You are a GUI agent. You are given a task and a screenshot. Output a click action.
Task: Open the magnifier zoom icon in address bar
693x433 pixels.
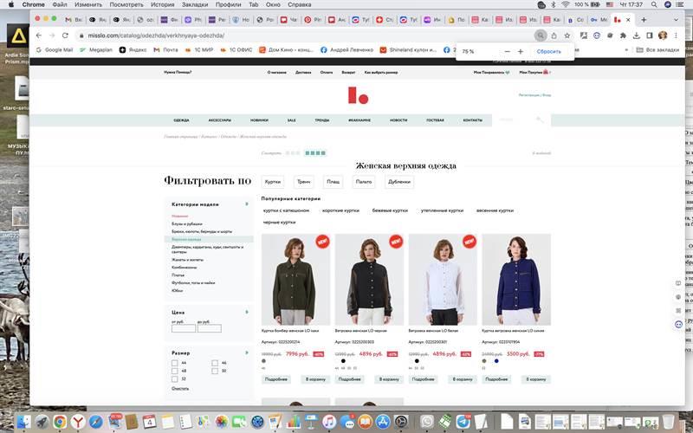point(541,36)
